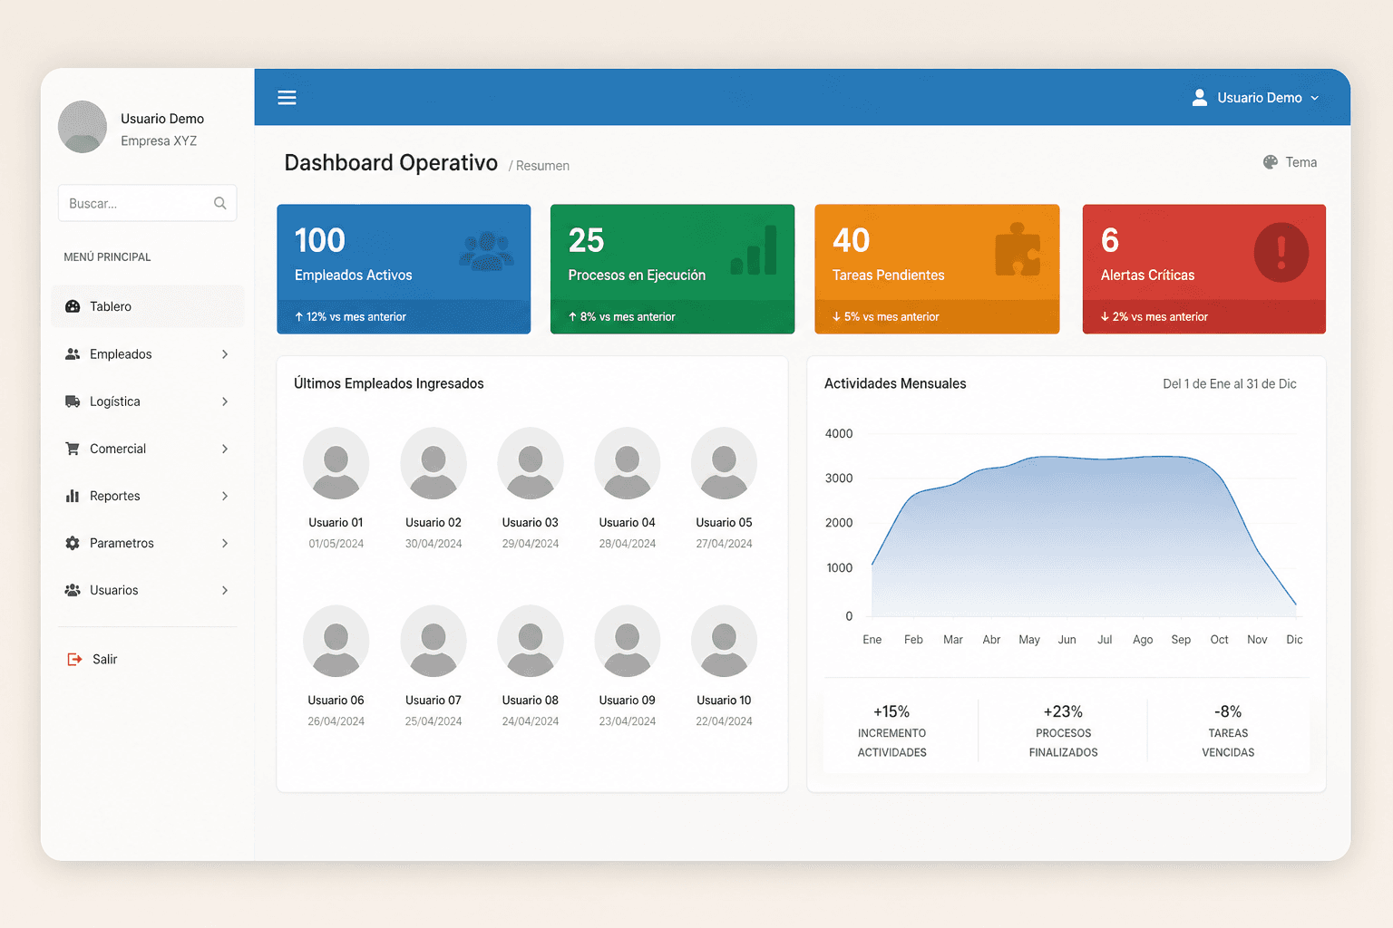Click the Salir logout link
The width and height of the screenshot is (1393, 928).
pos(102,659)
